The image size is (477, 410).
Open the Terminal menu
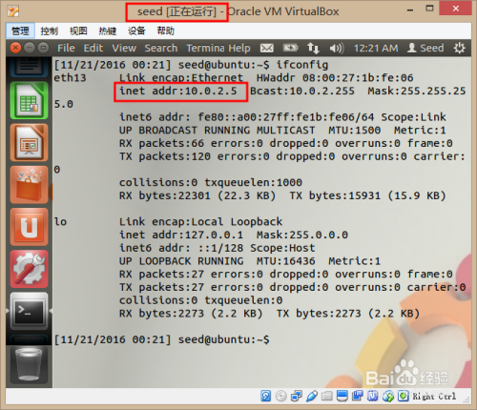click(205, 48)
